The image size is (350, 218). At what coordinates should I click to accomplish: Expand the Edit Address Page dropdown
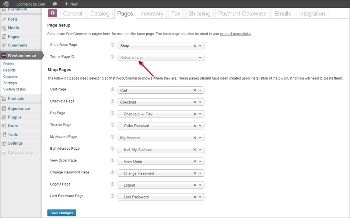(161, 149)
